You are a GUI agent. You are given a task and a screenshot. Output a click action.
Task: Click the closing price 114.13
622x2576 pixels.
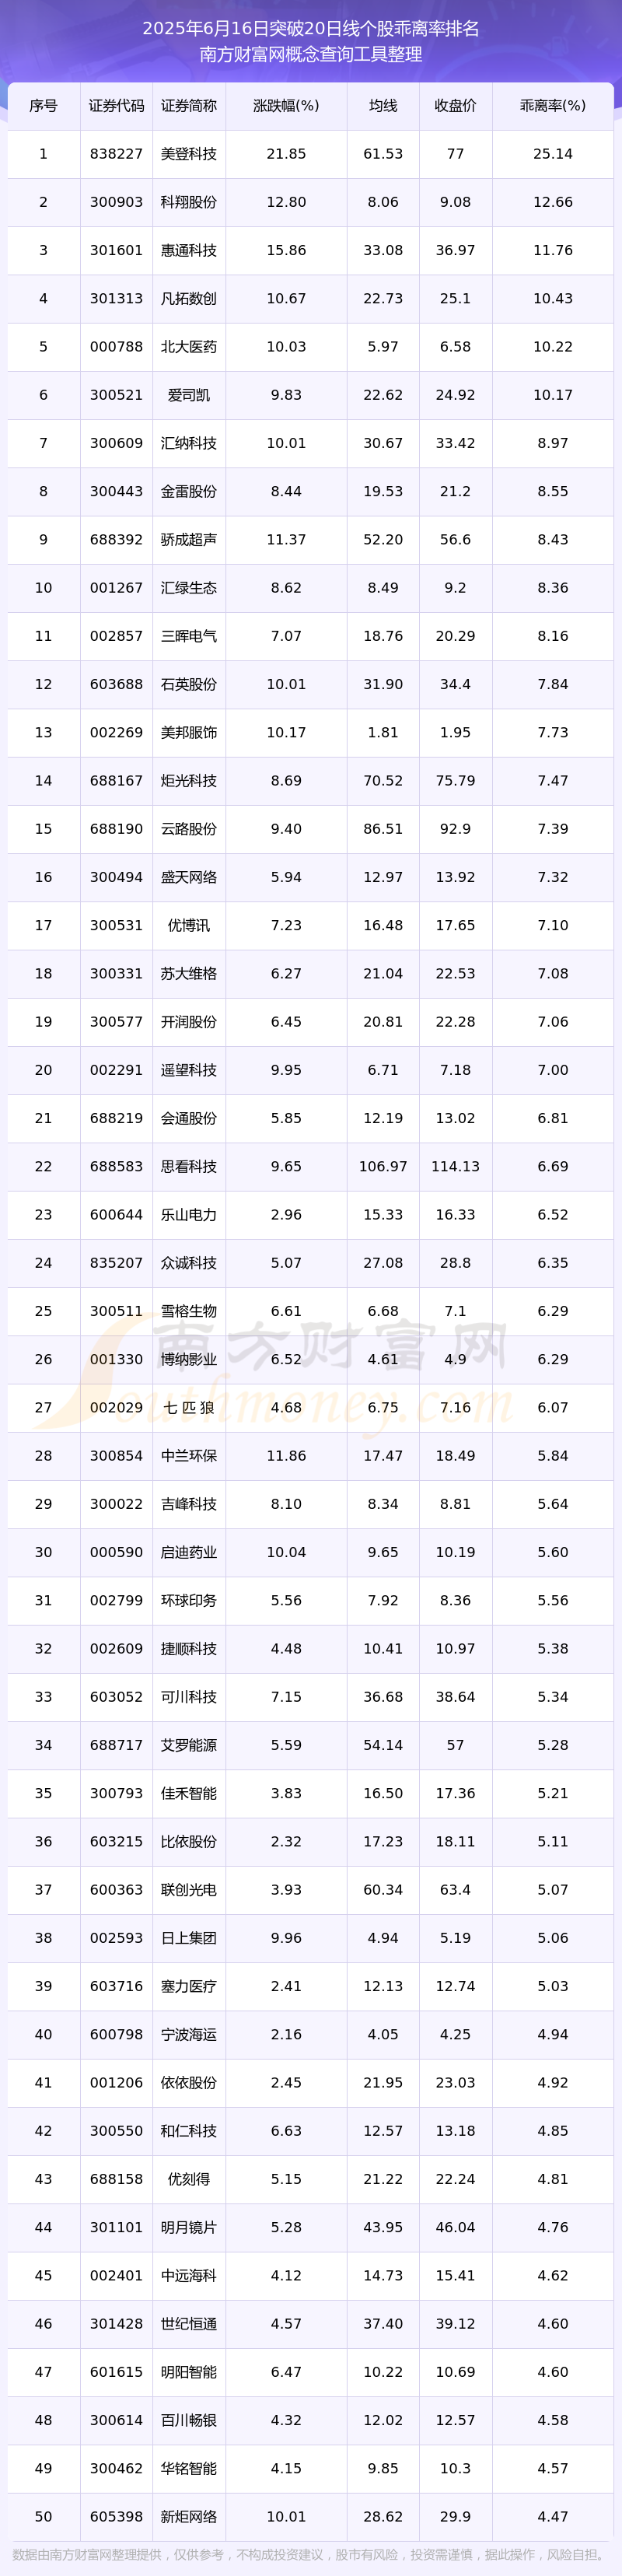coord(455,1167)
